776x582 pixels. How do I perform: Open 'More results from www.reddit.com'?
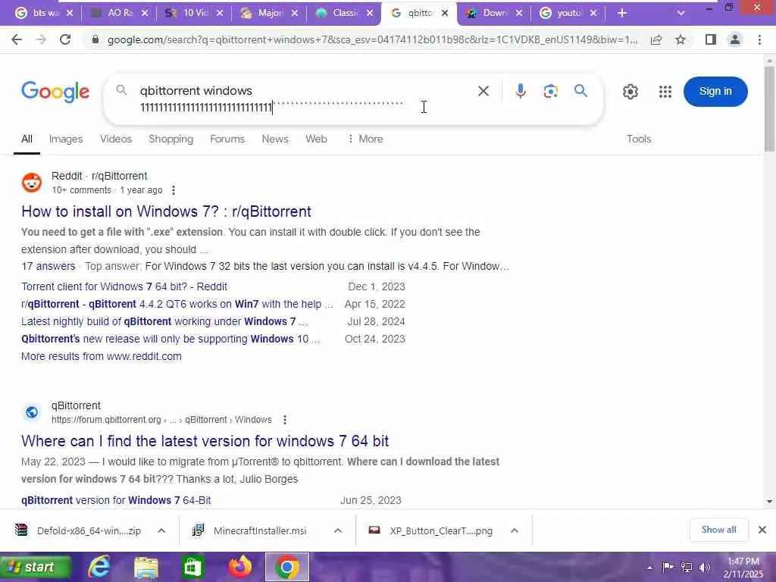click(x=102, y=356)
